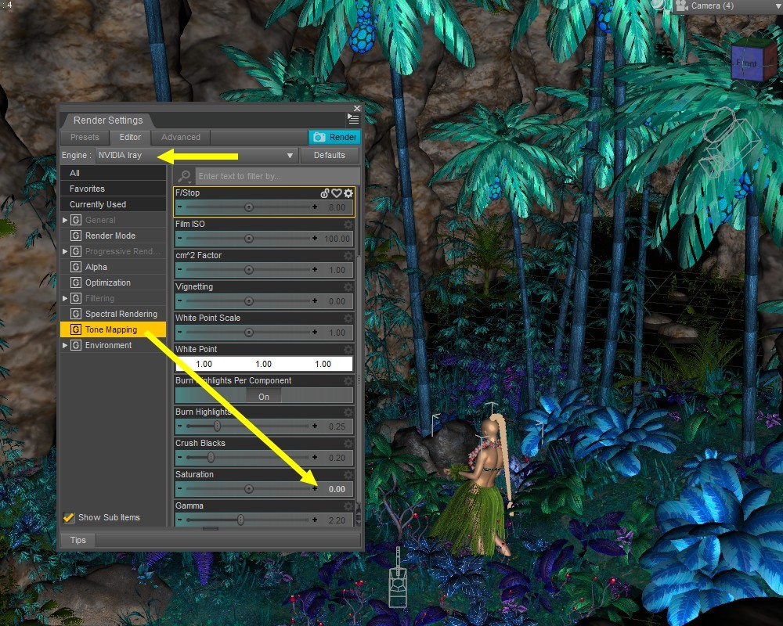The width and height of the screenshot is (783, 626).
Task: Click the Saturation value field showing 0.00
Action: click(337, 489)
